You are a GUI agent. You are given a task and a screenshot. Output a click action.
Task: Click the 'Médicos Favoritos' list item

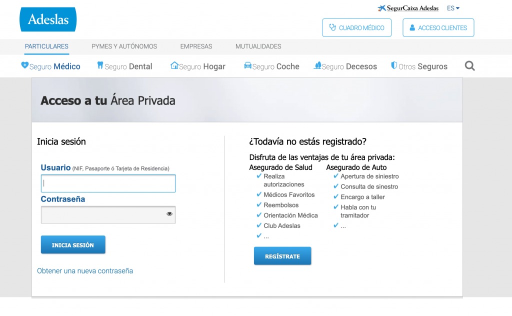pyautogui.click(x=289, y=195)
